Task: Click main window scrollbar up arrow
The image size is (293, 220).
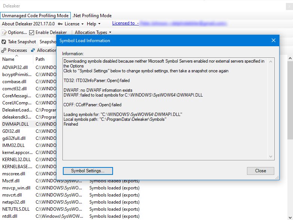Action: point(290,58)
